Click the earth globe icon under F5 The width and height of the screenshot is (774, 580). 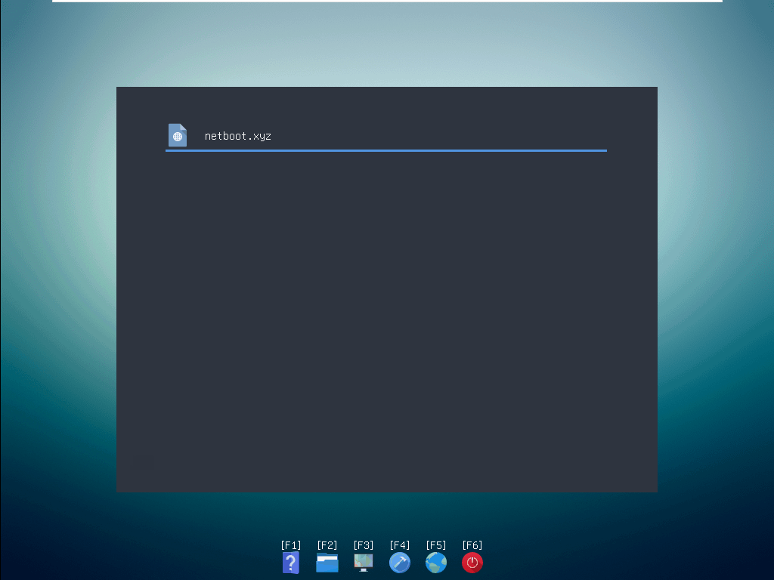pos(436,563)
